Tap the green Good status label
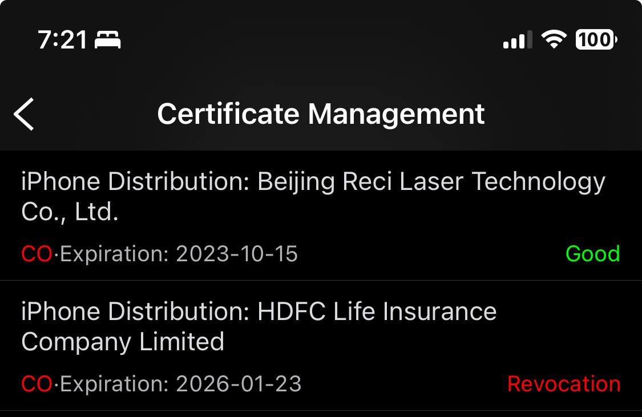This screenshot has height=417, width=642. (592, 254)
